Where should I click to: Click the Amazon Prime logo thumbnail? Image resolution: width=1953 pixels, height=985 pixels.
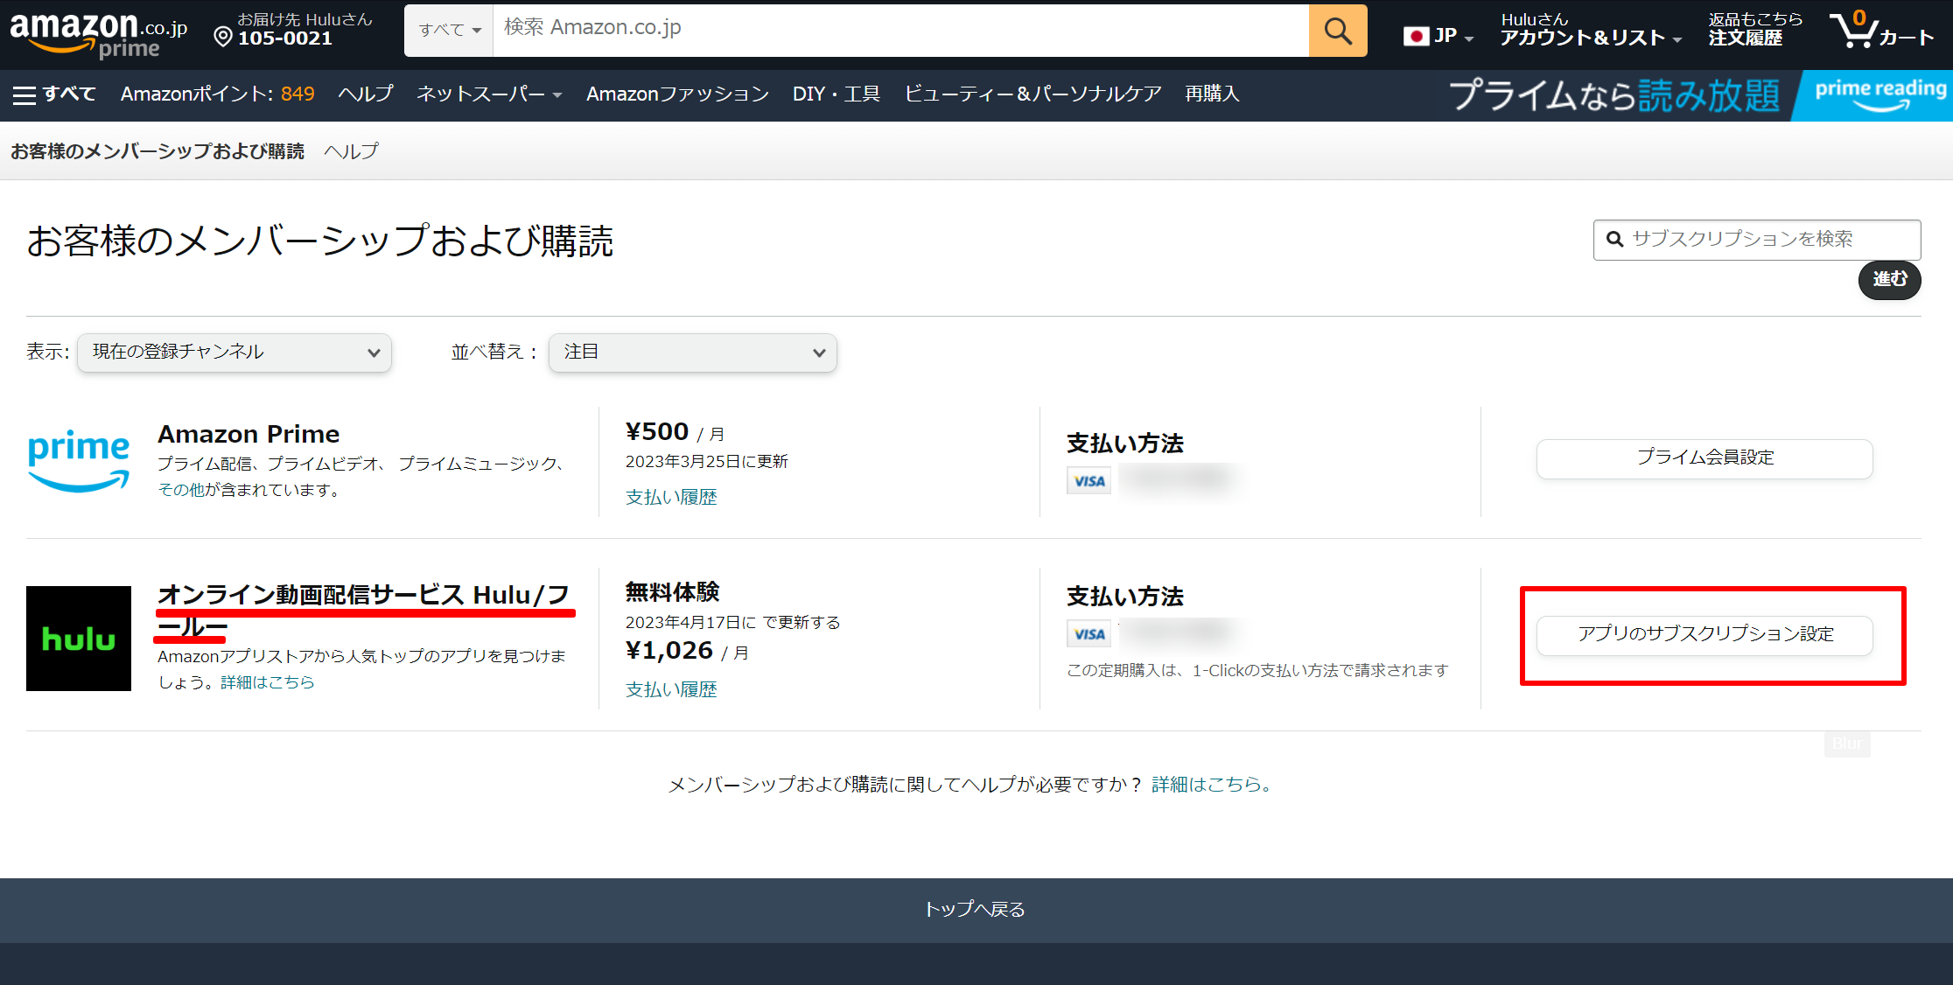[x=79, y=460]
